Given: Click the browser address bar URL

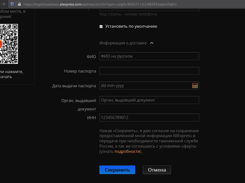Looking at the screenshot, I should click(x=100, y=4).
